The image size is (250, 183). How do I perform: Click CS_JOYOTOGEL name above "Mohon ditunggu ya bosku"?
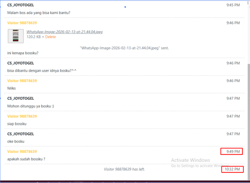[x=20, y=98]
